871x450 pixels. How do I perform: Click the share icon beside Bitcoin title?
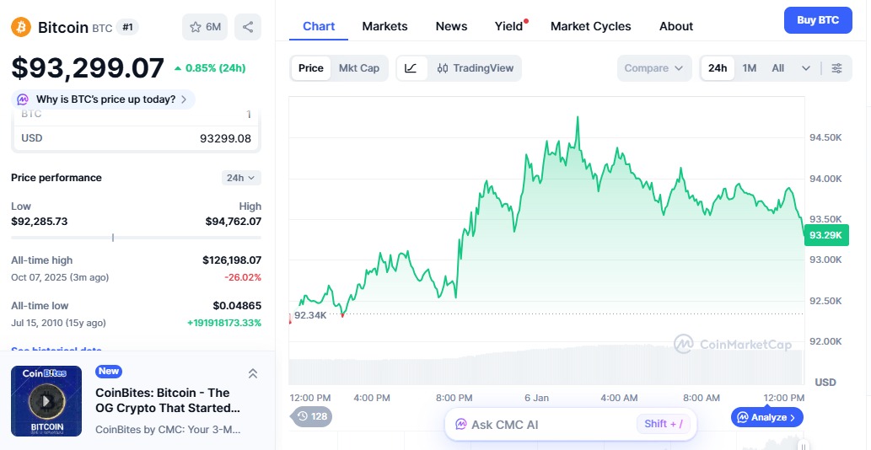[x=248, y=27]
